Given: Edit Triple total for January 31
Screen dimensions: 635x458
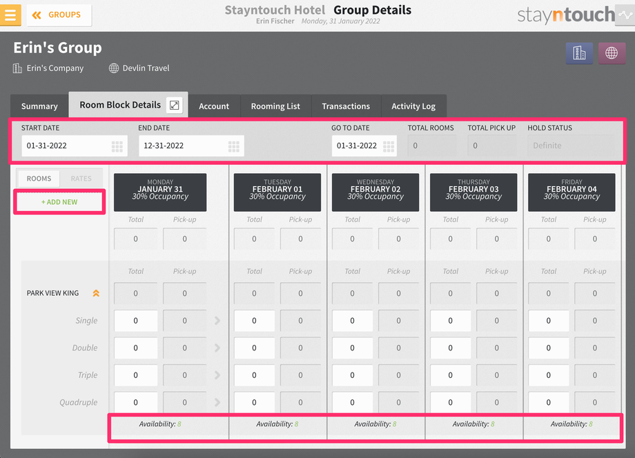Looking at the screenshot, I should click(136, 375).
